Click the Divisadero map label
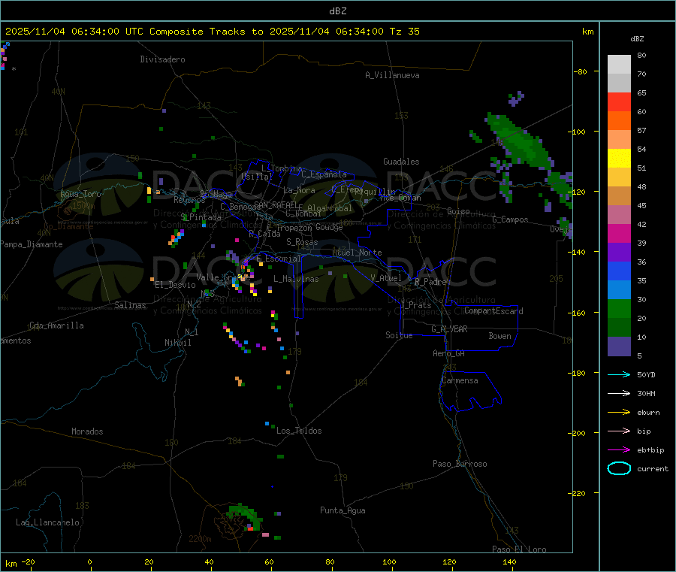Viewport: 676px width, 572px height. [162, 59]
